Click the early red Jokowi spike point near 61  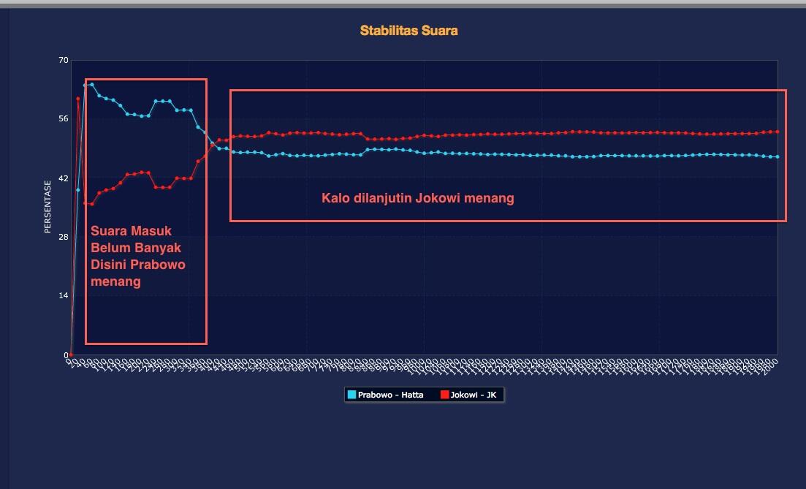(78, 98)
